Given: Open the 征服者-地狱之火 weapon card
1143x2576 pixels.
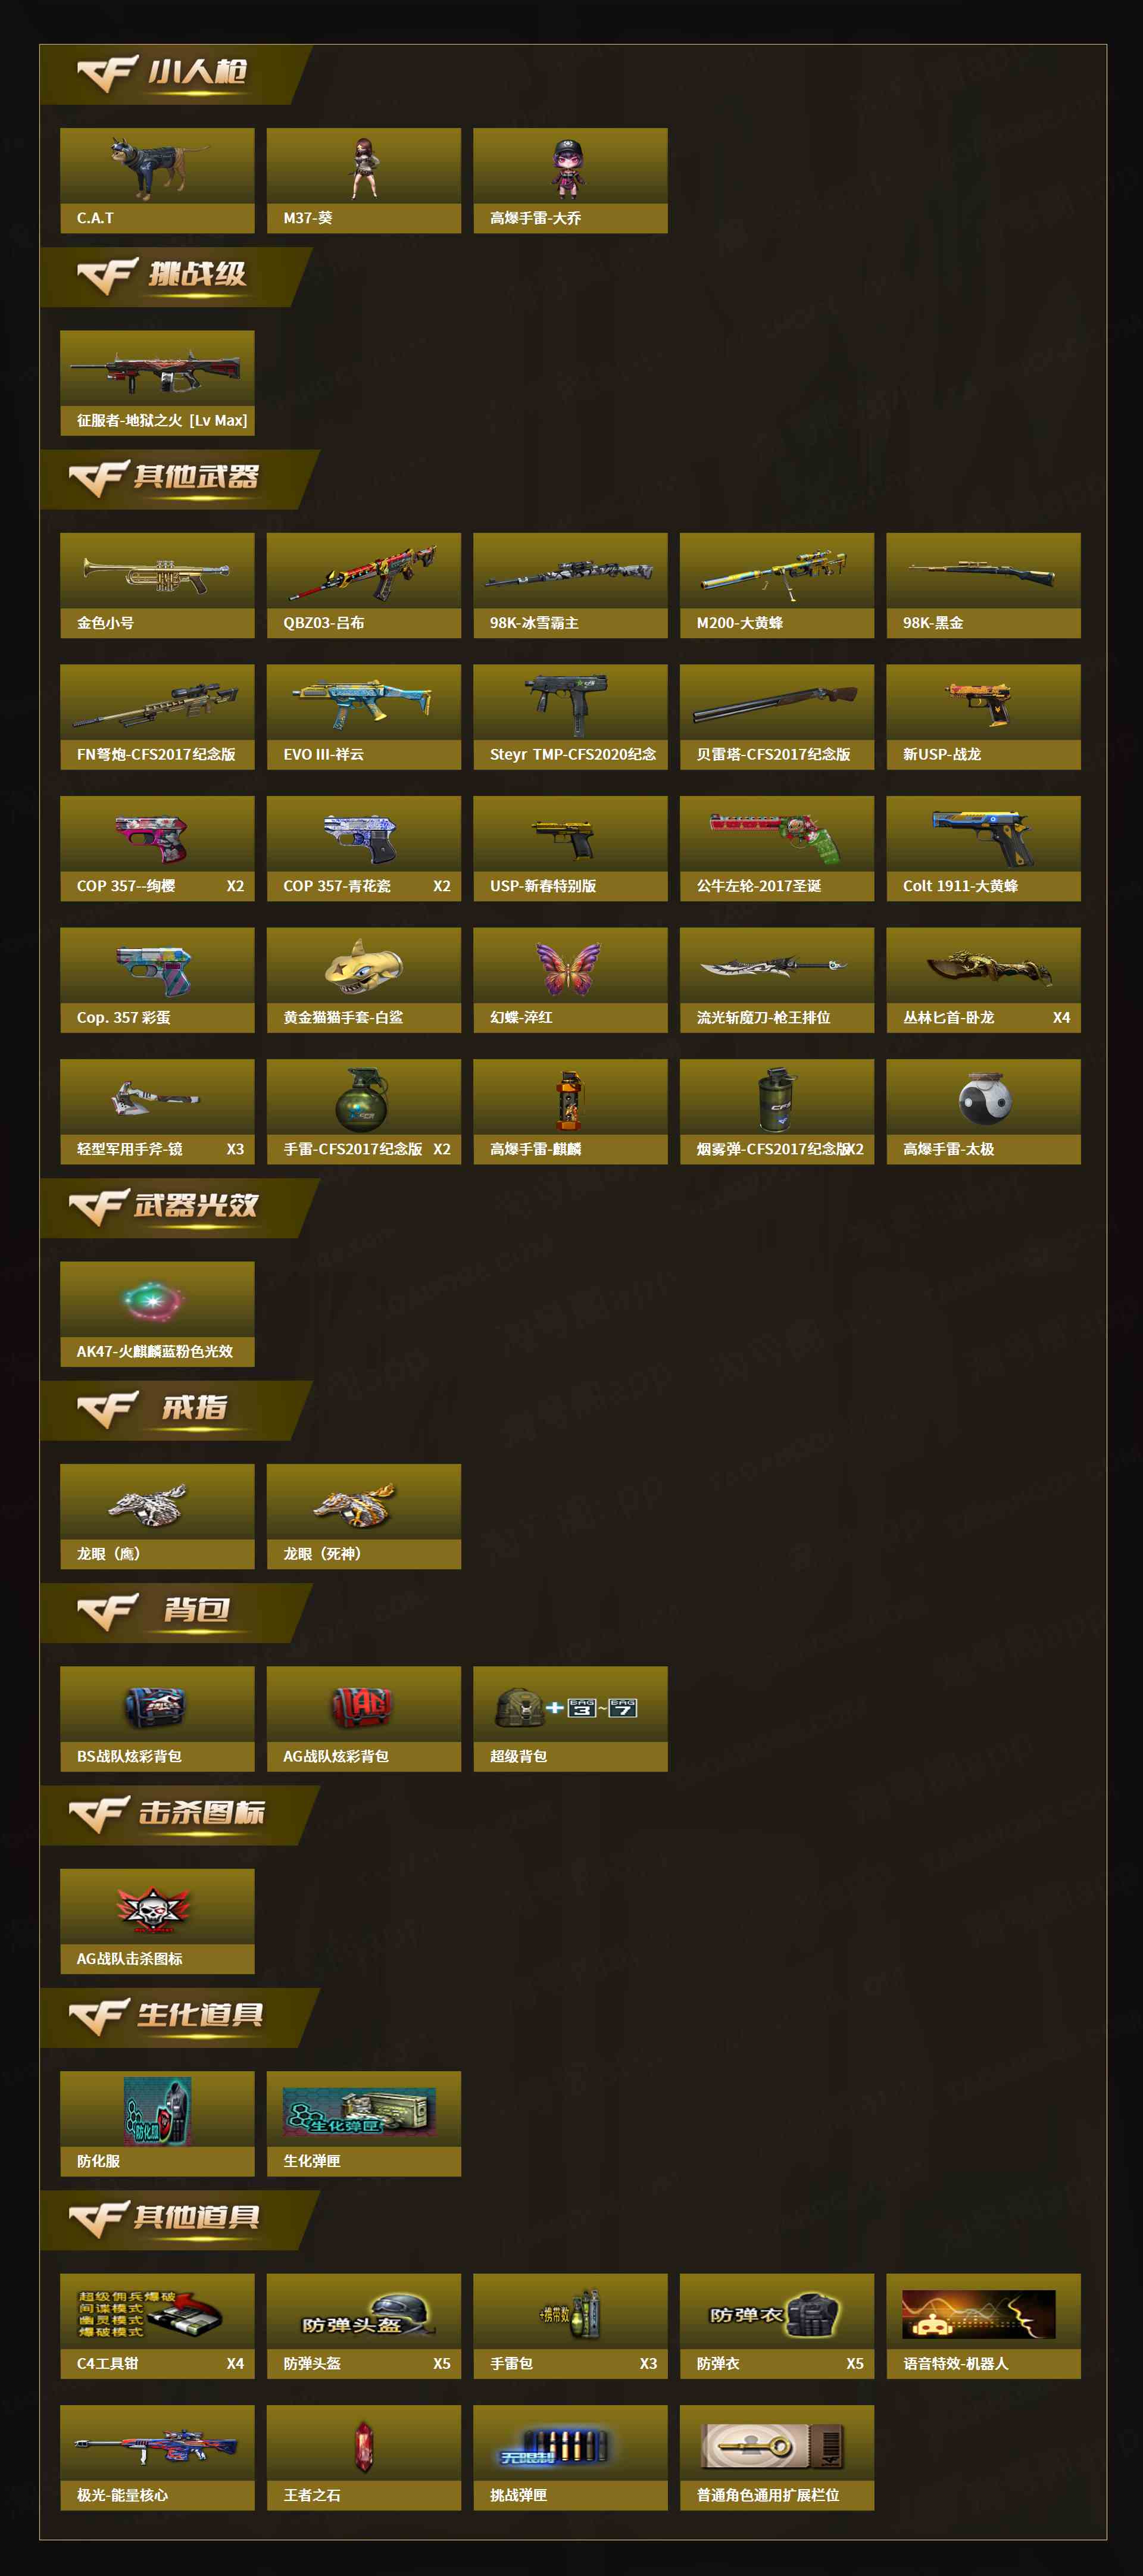Looking at the screenshot, I should [x=157, y=383].
